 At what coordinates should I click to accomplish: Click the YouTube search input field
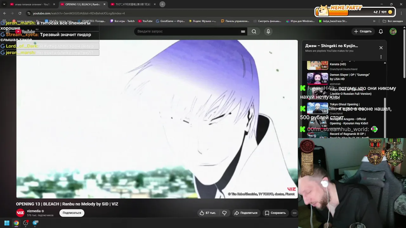(x=187, y=31)
